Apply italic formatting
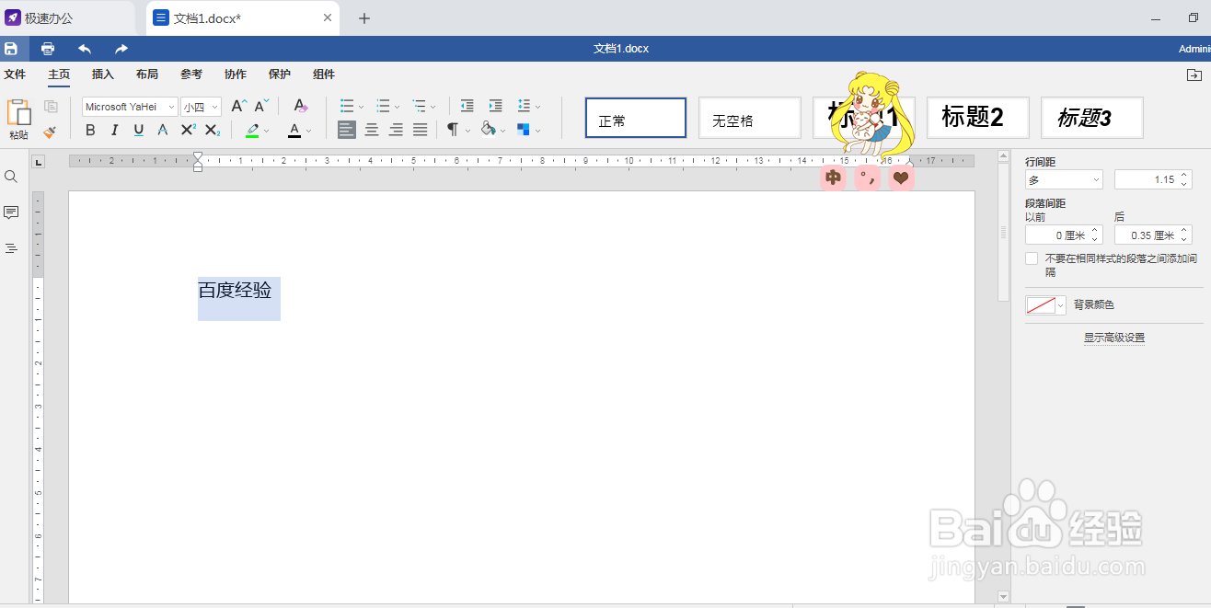1211x608 pixels. (114, 130)
